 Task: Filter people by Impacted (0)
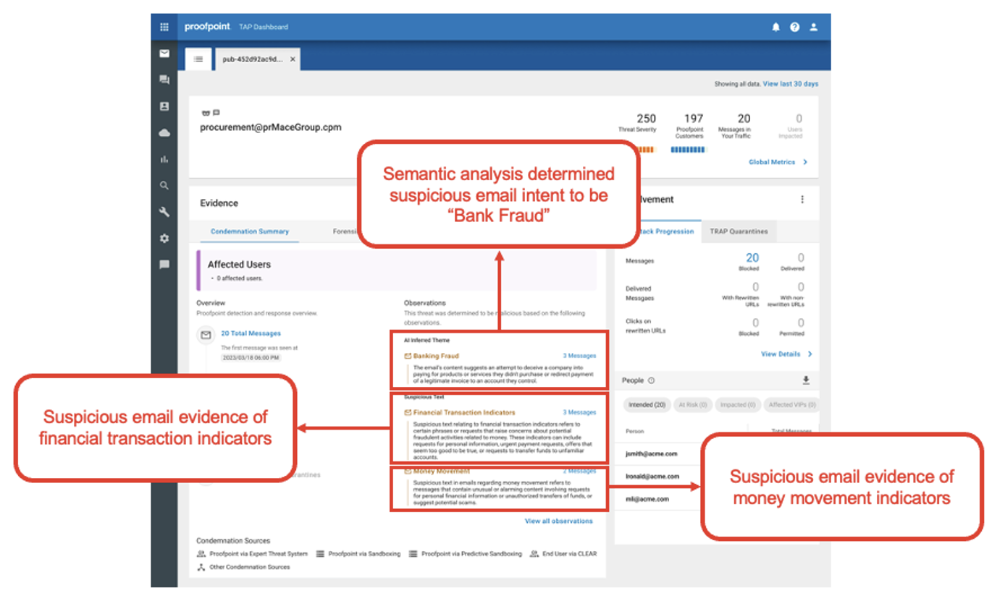click(737, 405)
